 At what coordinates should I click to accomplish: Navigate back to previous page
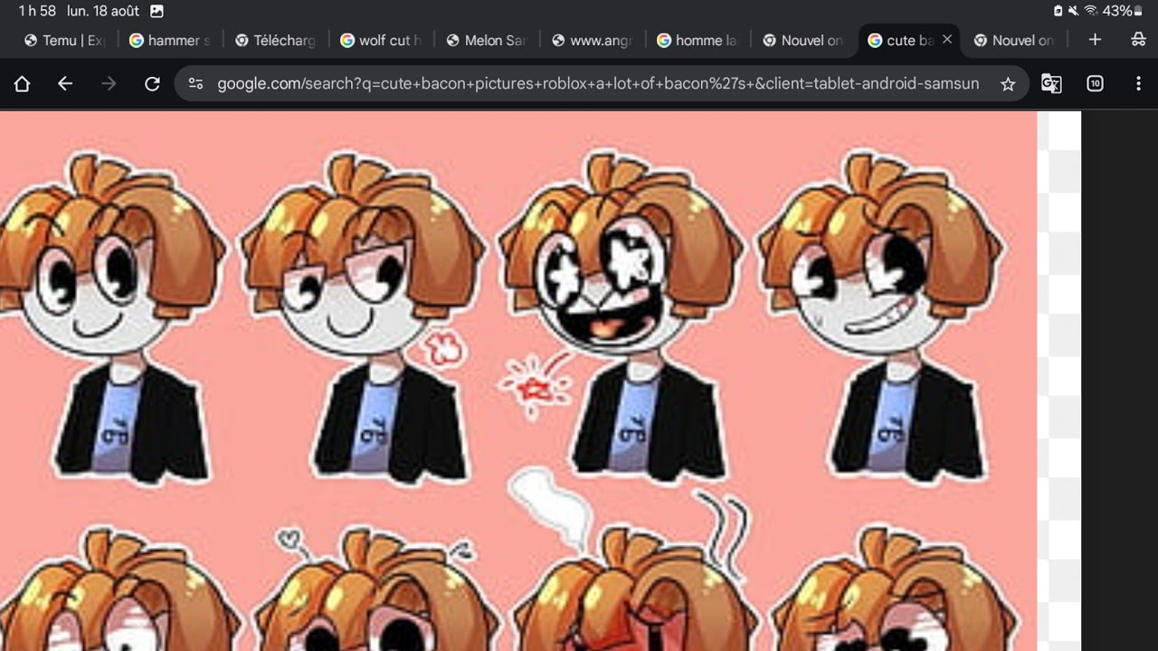[x=65, y=84]
